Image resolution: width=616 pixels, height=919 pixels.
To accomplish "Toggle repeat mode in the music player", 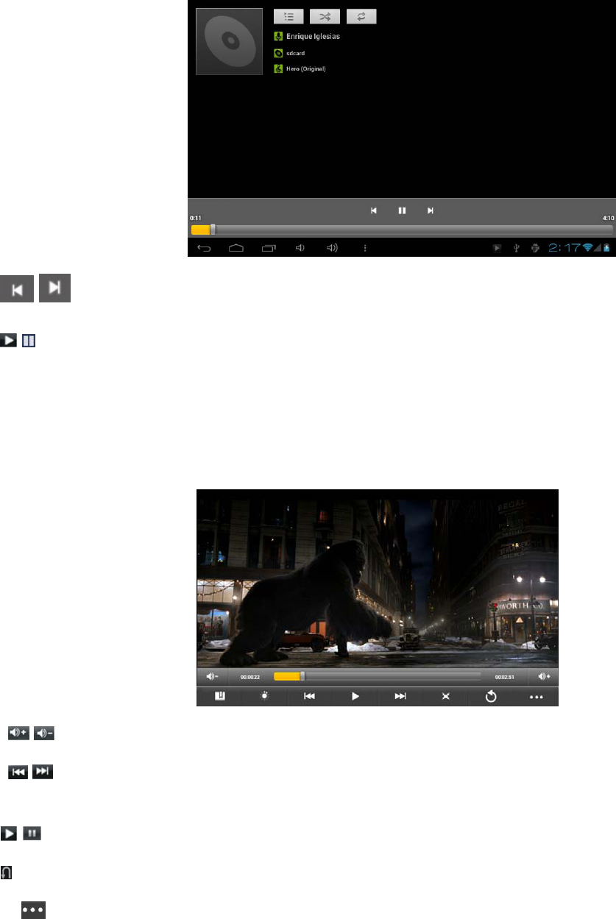I will coord(361,16).
